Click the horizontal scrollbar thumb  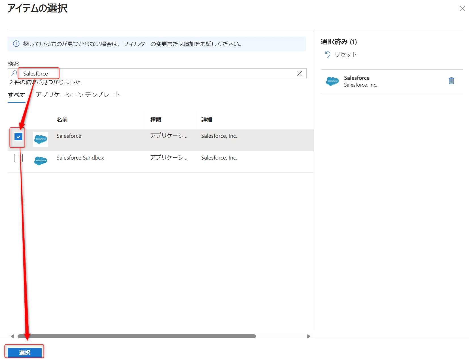(137, 336)
